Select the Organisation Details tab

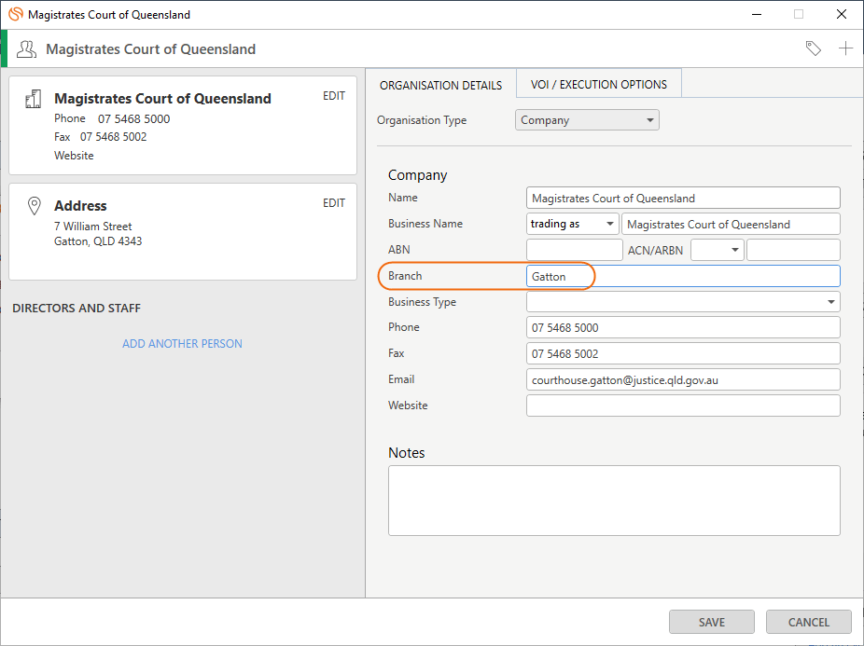[x=440, y=86]
